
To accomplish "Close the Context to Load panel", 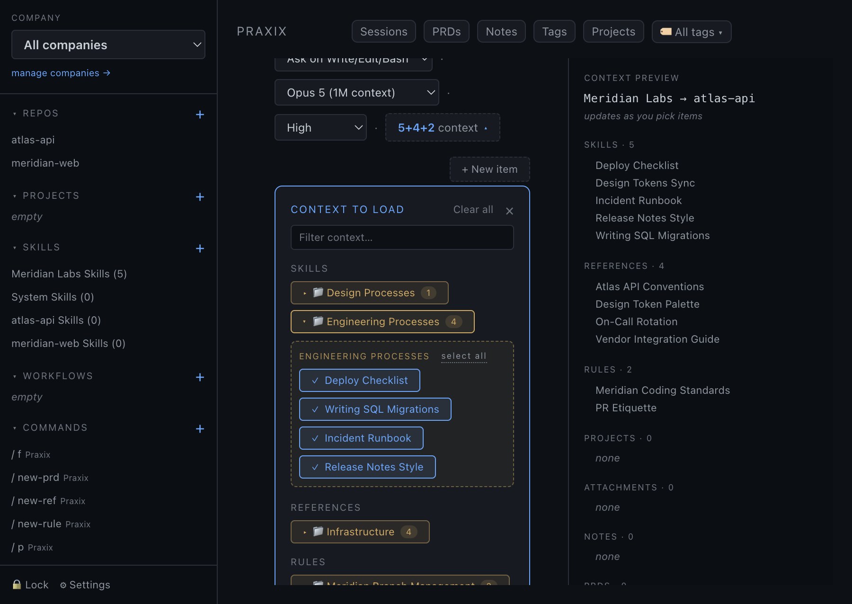I will [x=509, y=211].
